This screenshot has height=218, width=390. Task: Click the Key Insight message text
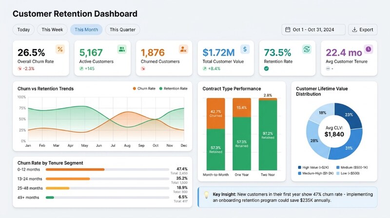293,198
